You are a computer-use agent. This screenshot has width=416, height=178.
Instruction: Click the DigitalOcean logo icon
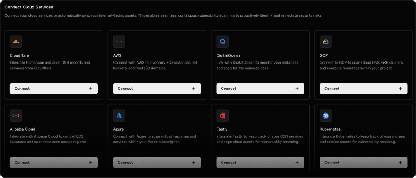[x=222, y=42]
